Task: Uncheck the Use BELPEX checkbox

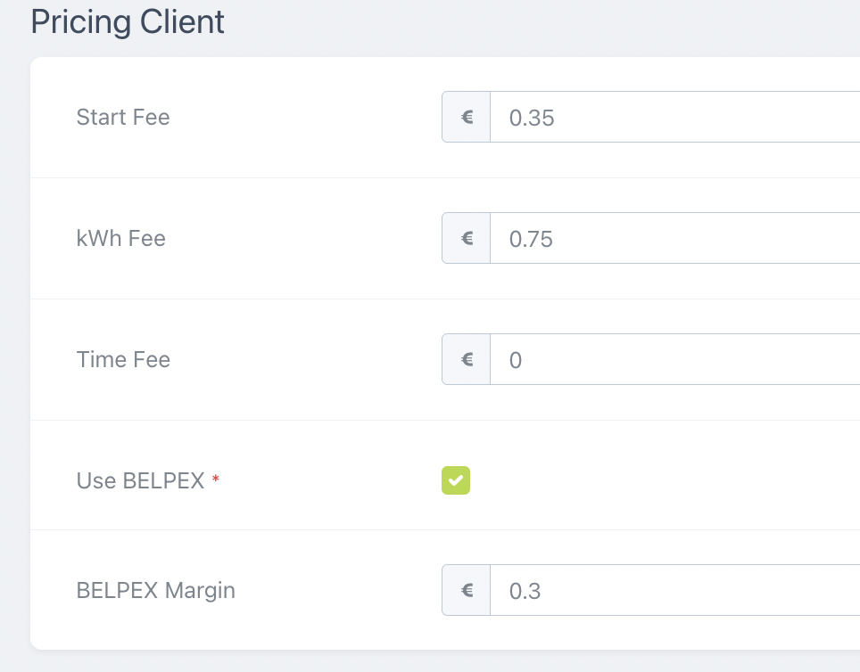Action: (x=456, y=480)
